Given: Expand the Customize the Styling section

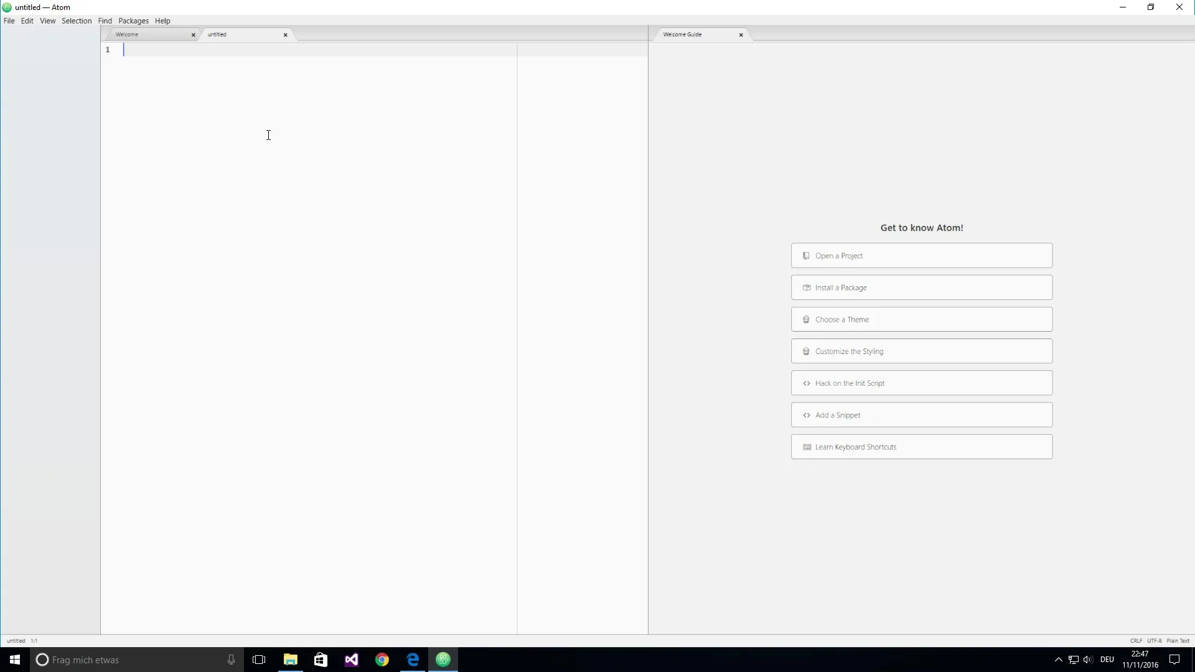Looking at the screenshot, I should 922,351.
